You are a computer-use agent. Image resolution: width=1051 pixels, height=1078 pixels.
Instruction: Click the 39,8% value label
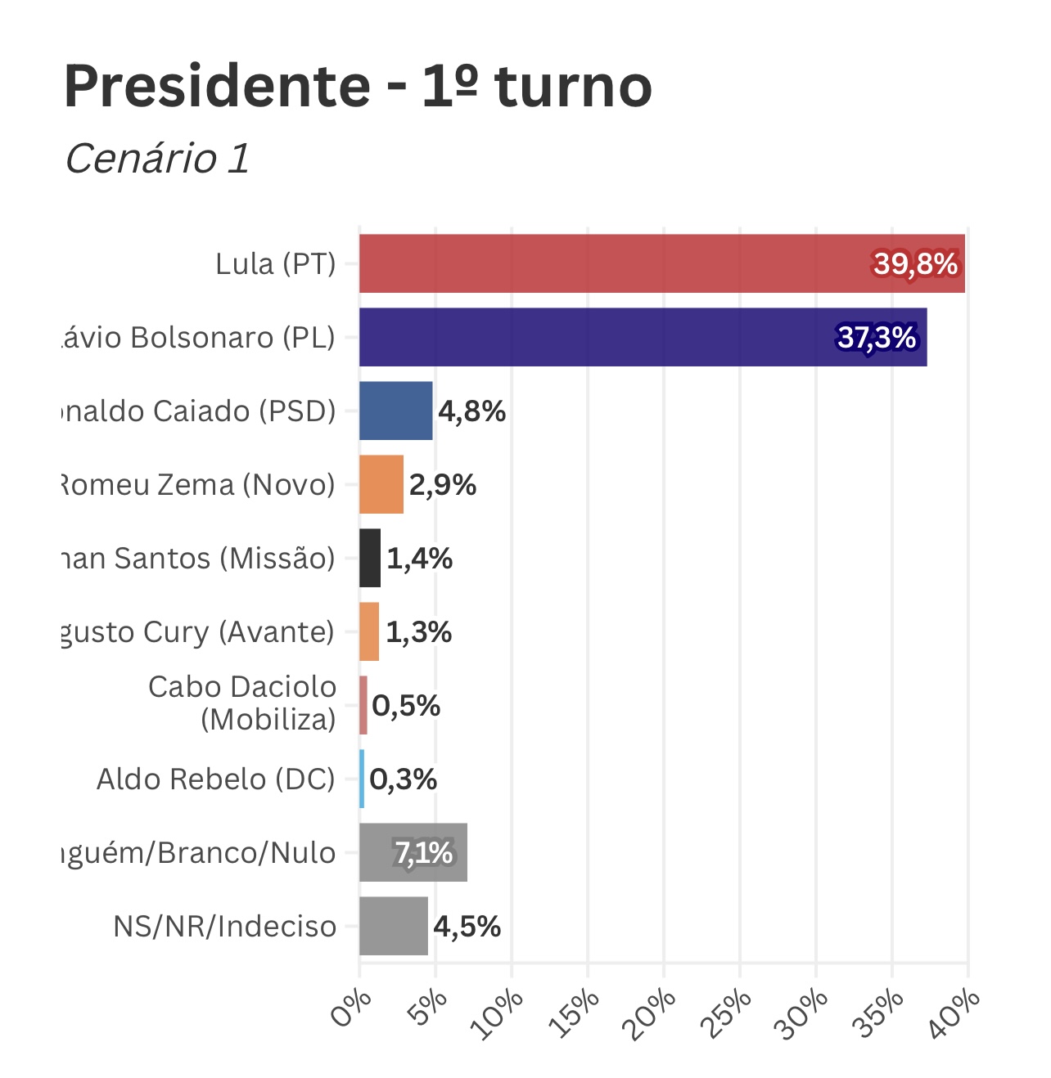915,264
